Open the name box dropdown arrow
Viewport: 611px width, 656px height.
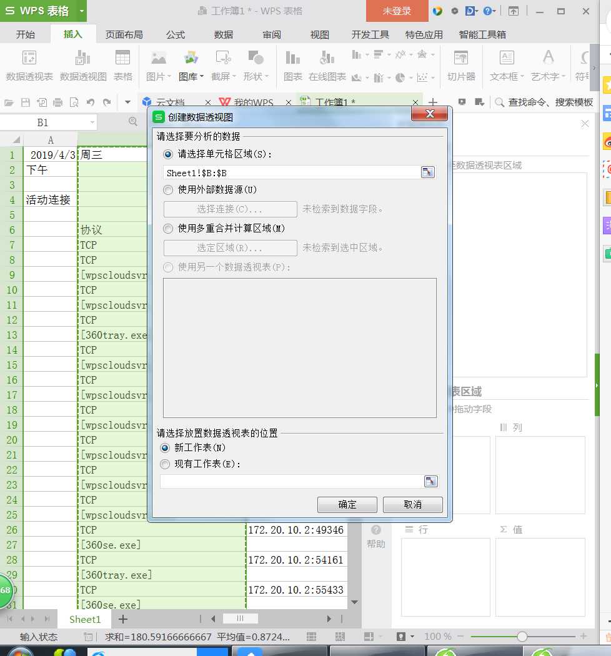point(92,122)
